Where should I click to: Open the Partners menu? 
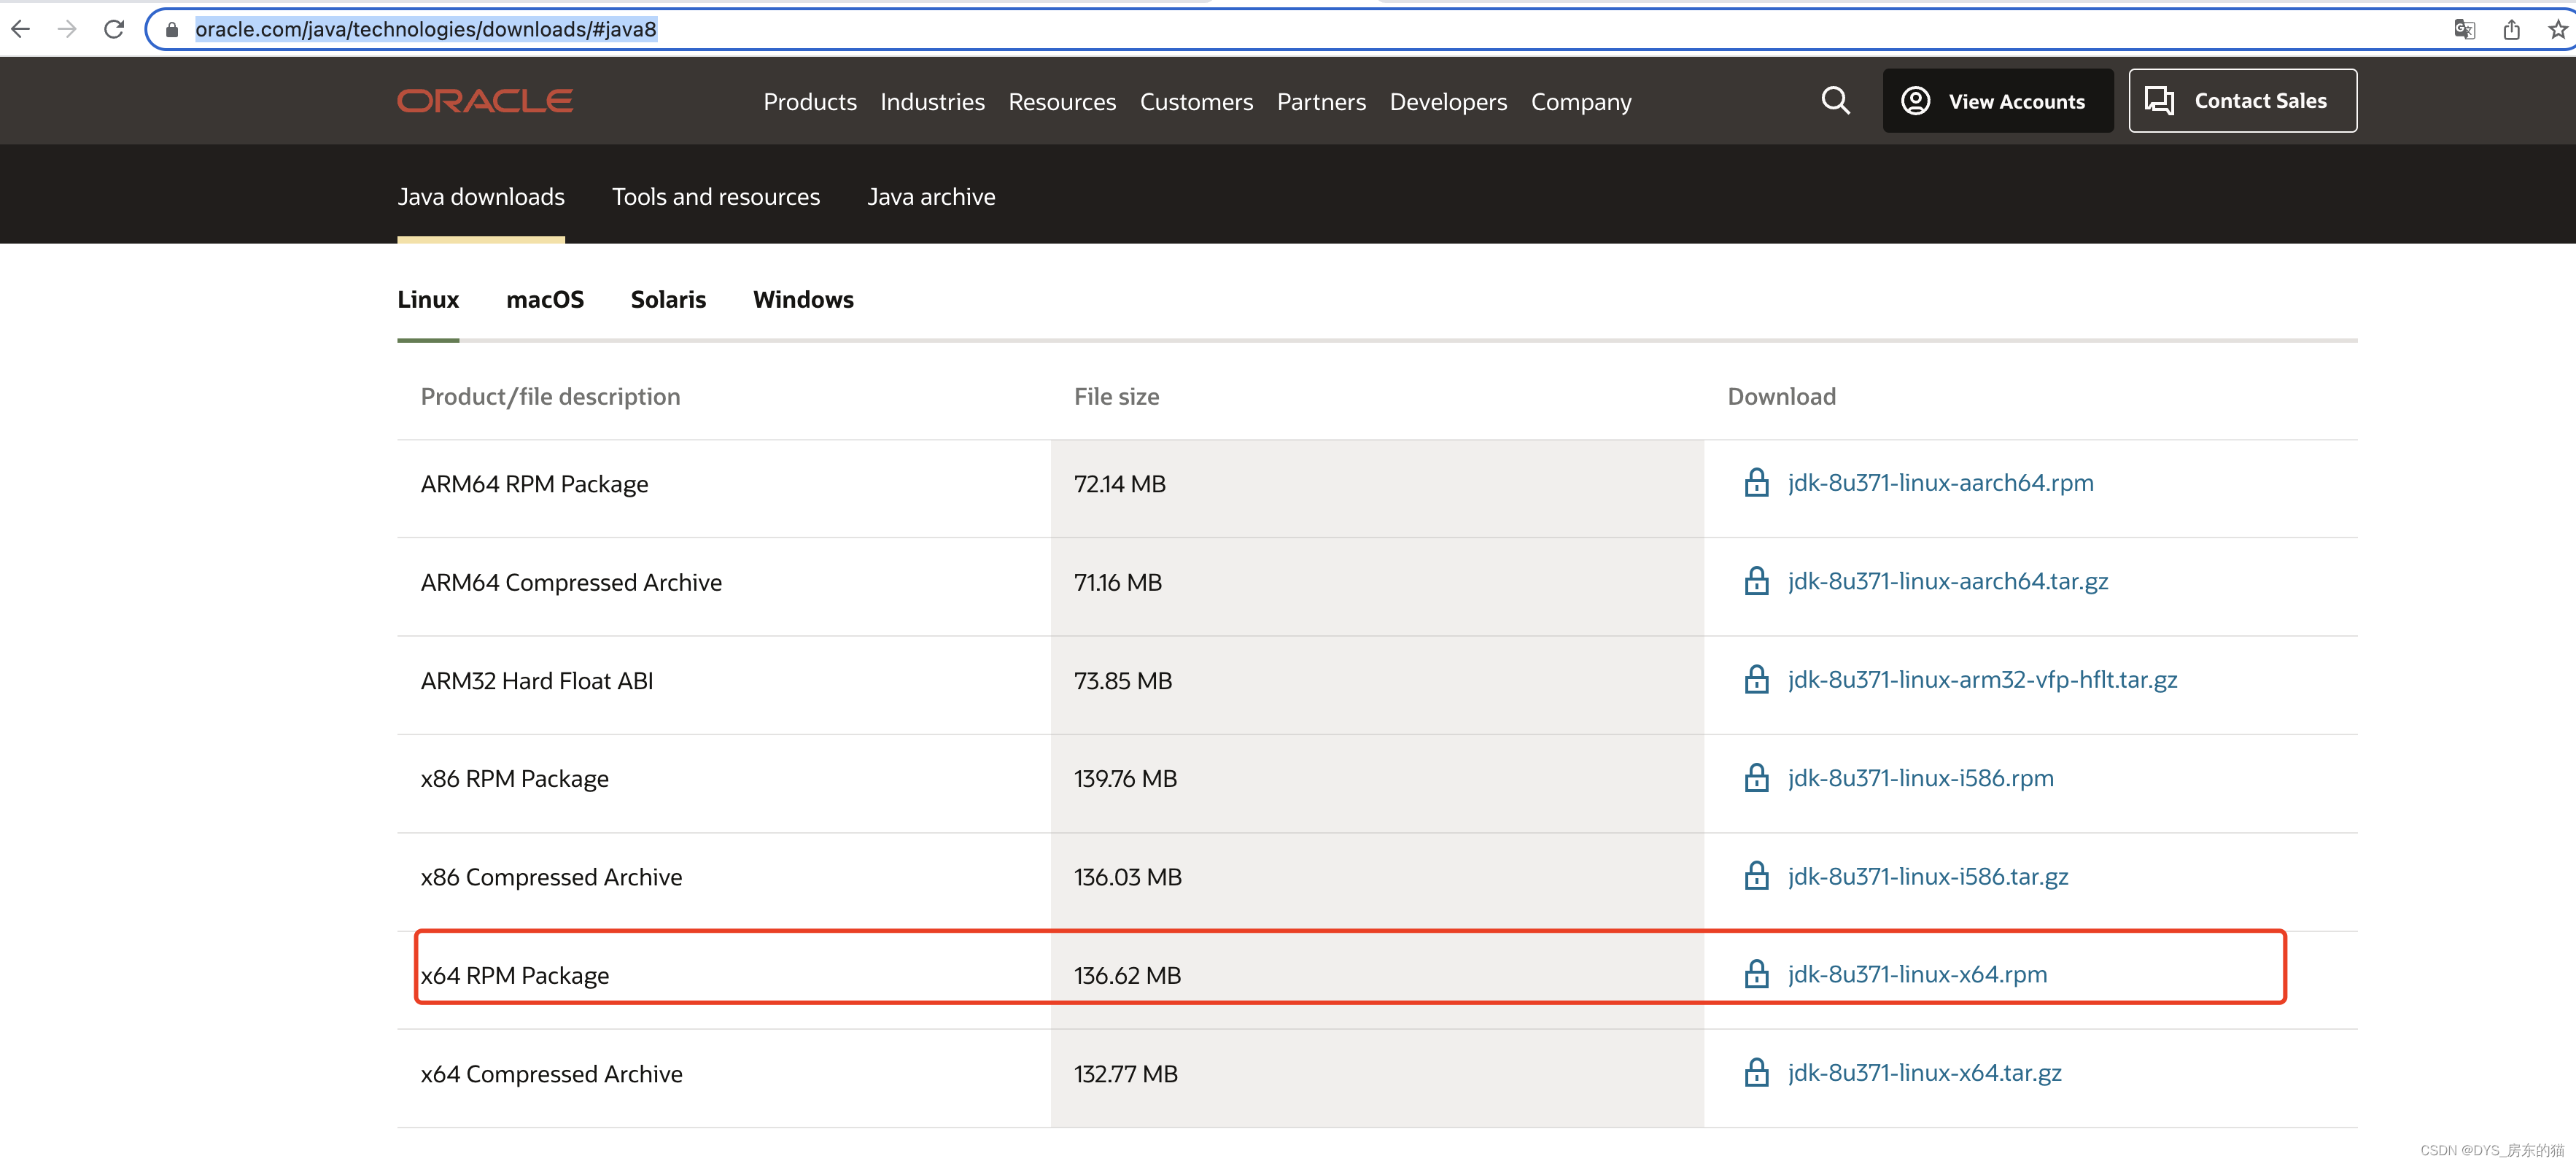[1321, 102]
